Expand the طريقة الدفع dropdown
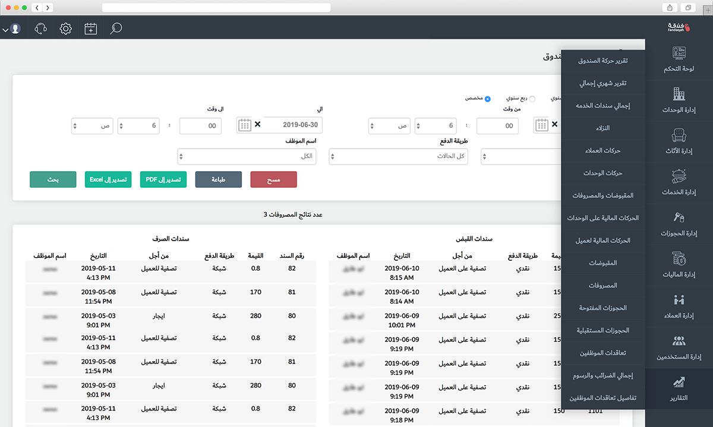The image size is (713, 427). (x=398, y=156)
